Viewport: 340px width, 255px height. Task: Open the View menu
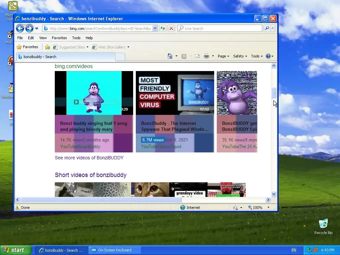(43, 38)
